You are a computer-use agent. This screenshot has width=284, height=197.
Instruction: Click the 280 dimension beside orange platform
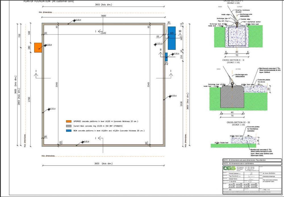pos(29,48)
